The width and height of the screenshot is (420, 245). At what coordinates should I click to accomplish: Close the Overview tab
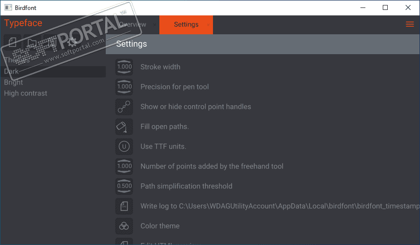pyautogui.click(x=154, y=24)
